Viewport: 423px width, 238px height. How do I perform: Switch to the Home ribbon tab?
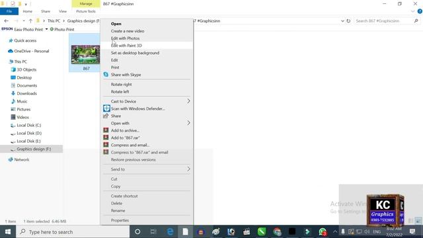(27, 11)
